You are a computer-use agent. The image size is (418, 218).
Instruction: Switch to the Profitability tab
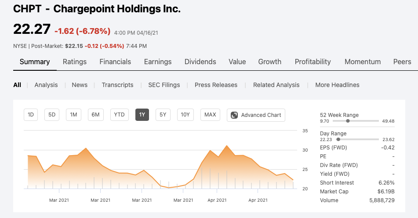click(x=313, y=62)
